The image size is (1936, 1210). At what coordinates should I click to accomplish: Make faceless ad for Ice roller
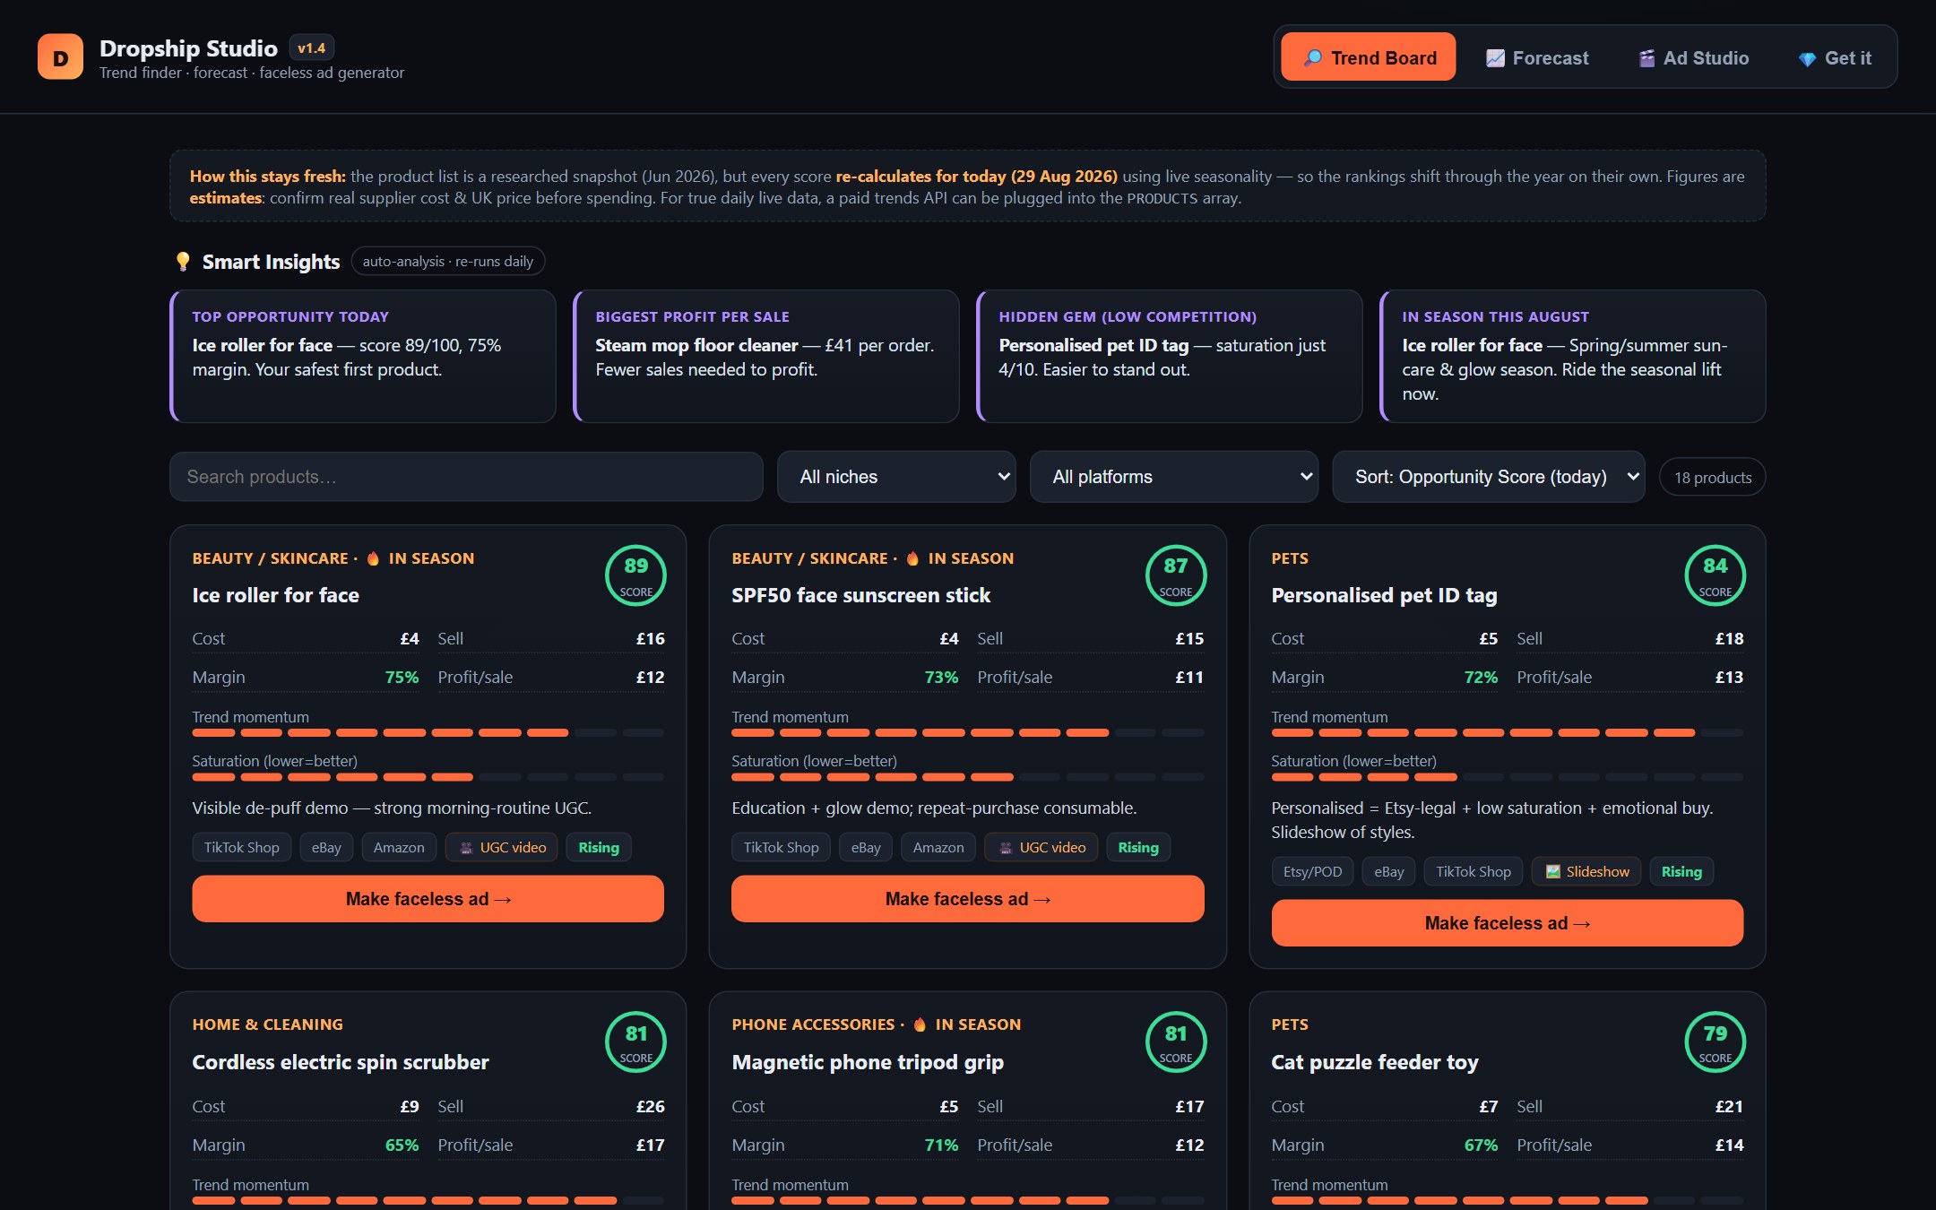[x=428, y=899]
